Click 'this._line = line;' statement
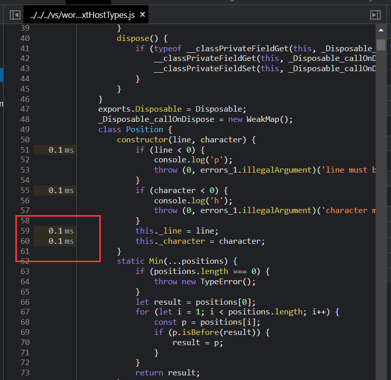Screen dimensions: 391x380 [x=177, y=231]
